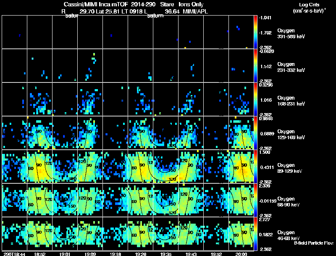Click the '-1.041' colorbar maximum value
The image size is (336, 256).
click(265, 18)
